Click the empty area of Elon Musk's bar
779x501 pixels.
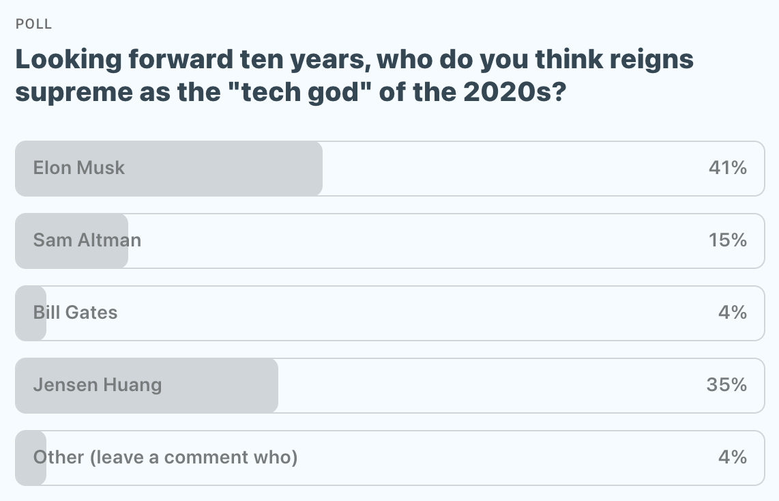pyautogui.click(x=512, y=168)
